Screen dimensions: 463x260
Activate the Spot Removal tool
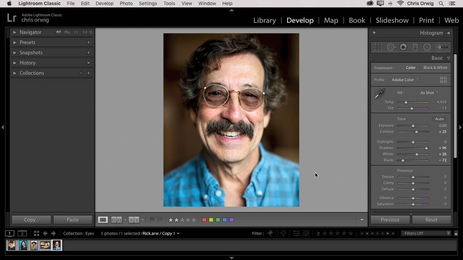pos(391,47)
